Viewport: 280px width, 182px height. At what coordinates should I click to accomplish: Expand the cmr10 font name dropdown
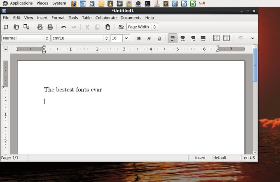click(106, 38)
